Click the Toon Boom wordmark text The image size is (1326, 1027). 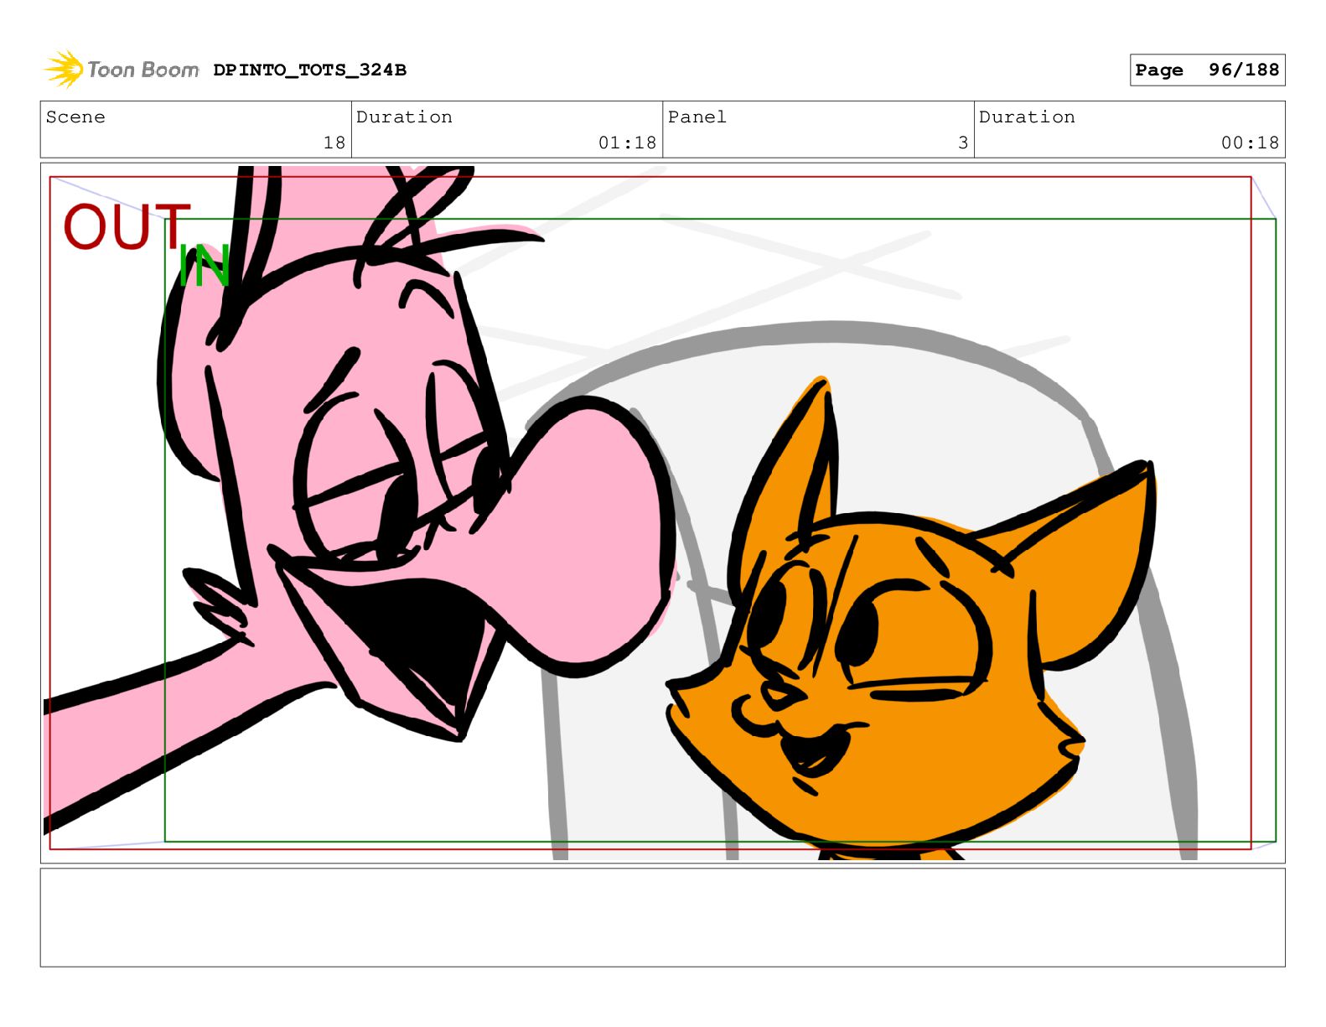pos(143,70)
